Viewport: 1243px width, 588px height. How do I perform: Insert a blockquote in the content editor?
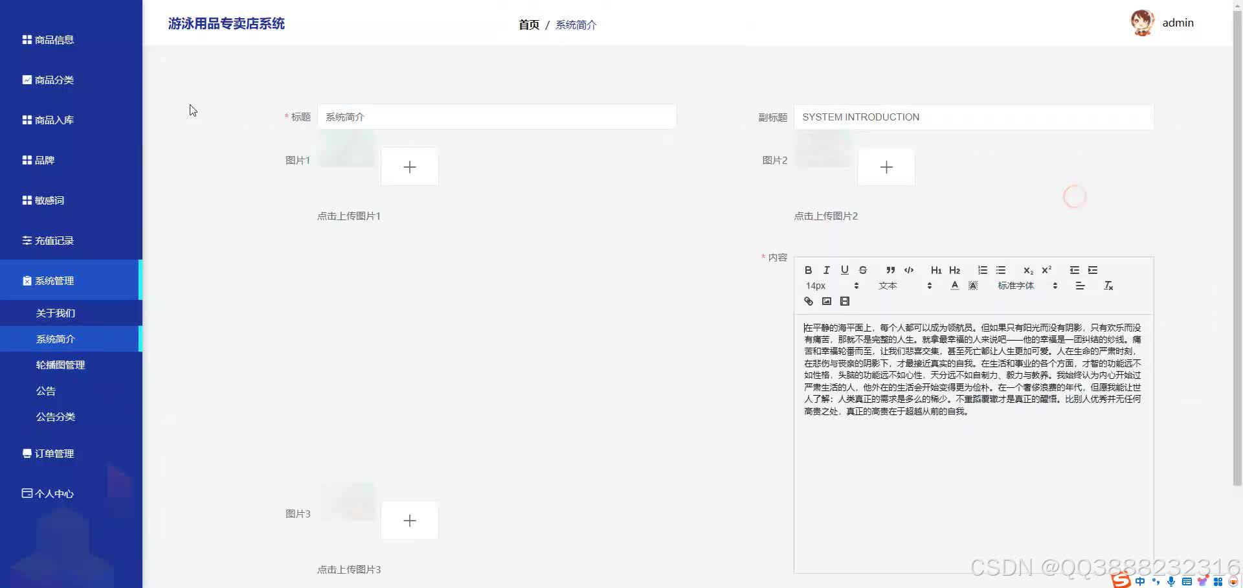(891, 270)
